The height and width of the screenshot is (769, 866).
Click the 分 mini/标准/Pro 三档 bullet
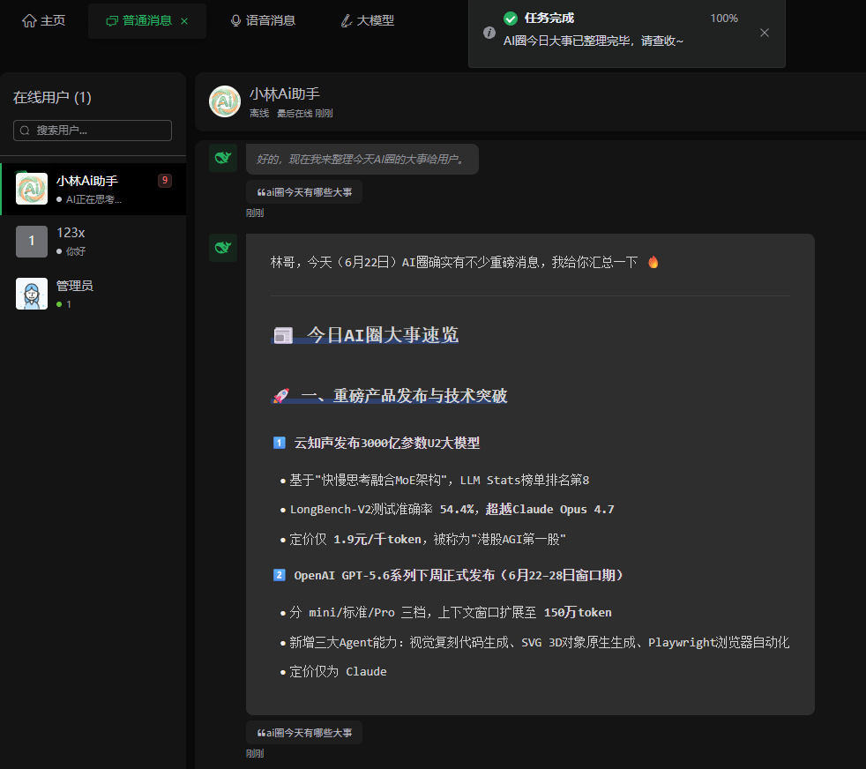click(450, 613)
